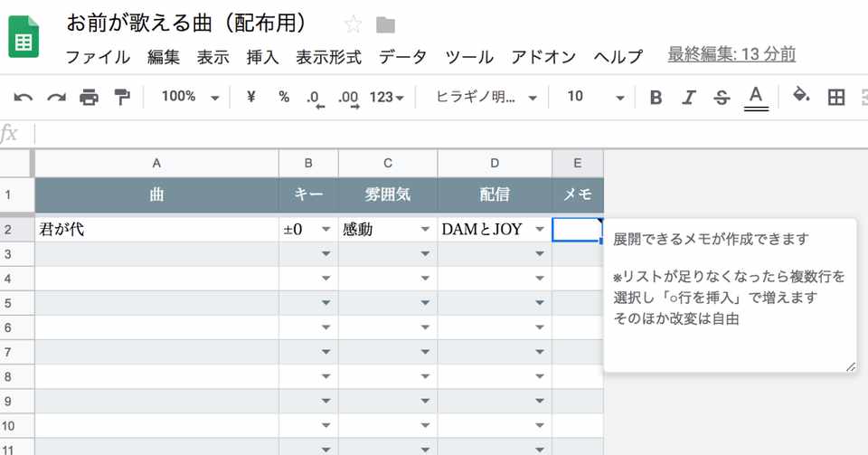The image size is (868, 455).
Task: Increase decimal places
Action: [349, 99]
